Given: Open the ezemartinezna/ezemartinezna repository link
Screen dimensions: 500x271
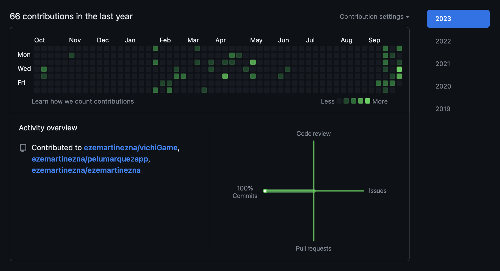Looking at the screenshot, I should click(86, 170).
